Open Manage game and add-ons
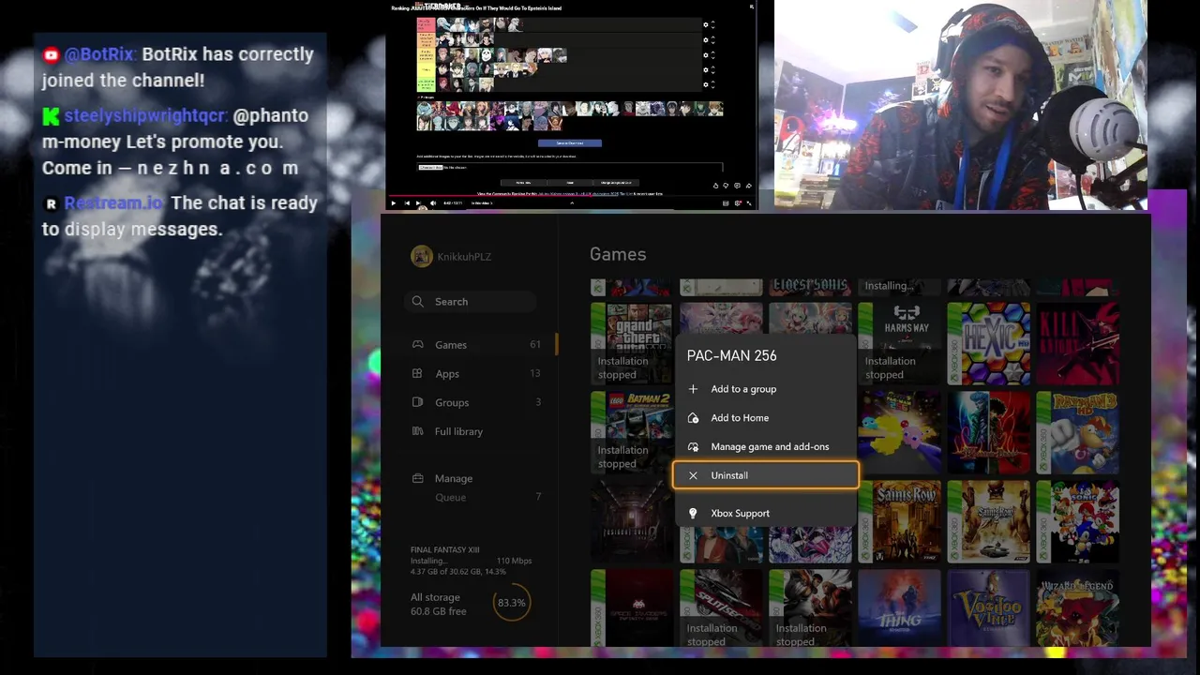1200x675 pixels. coord(765,447)
